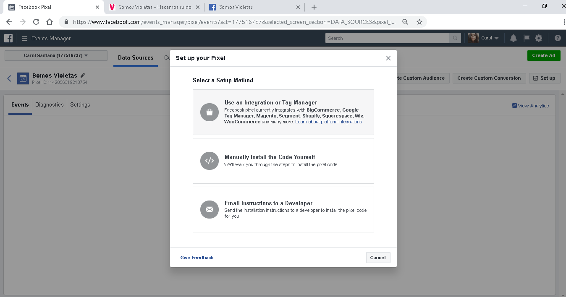This screenshot has width=566, height=297.
Task: Switch to Somos Violetas – Hacemos ruido tab
Action: point(155,7)
